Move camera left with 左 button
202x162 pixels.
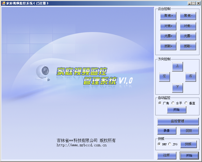pyautogui.click(x=164, y=77)
